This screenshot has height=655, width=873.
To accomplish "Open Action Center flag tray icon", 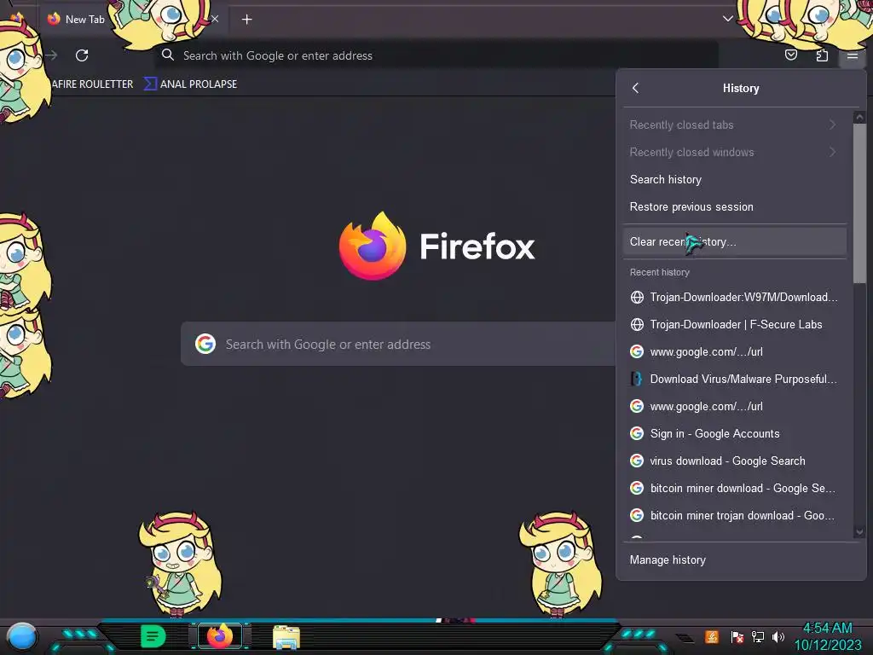I will 737,636.
